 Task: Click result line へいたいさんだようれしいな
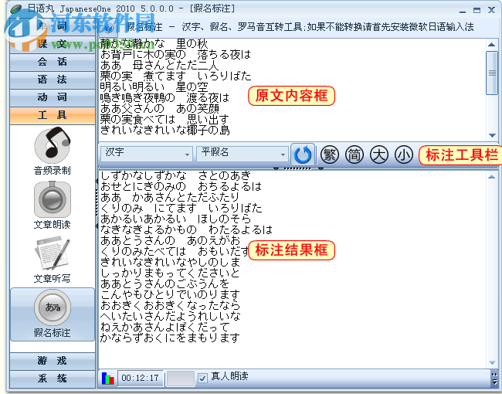tap(170, 317)
